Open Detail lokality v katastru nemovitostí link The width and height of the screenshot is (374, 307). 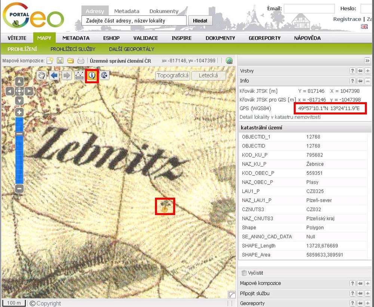click(280, 117)
